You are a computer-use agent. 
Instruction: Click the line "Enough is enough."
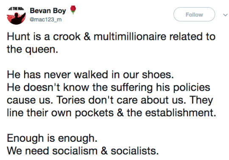[x=52, y=138]
